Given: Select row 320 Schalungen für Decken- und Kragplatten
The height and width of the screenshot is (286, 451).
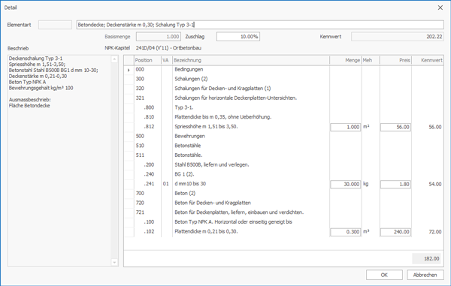Looking at the screenshot, I should coord(283,89).
